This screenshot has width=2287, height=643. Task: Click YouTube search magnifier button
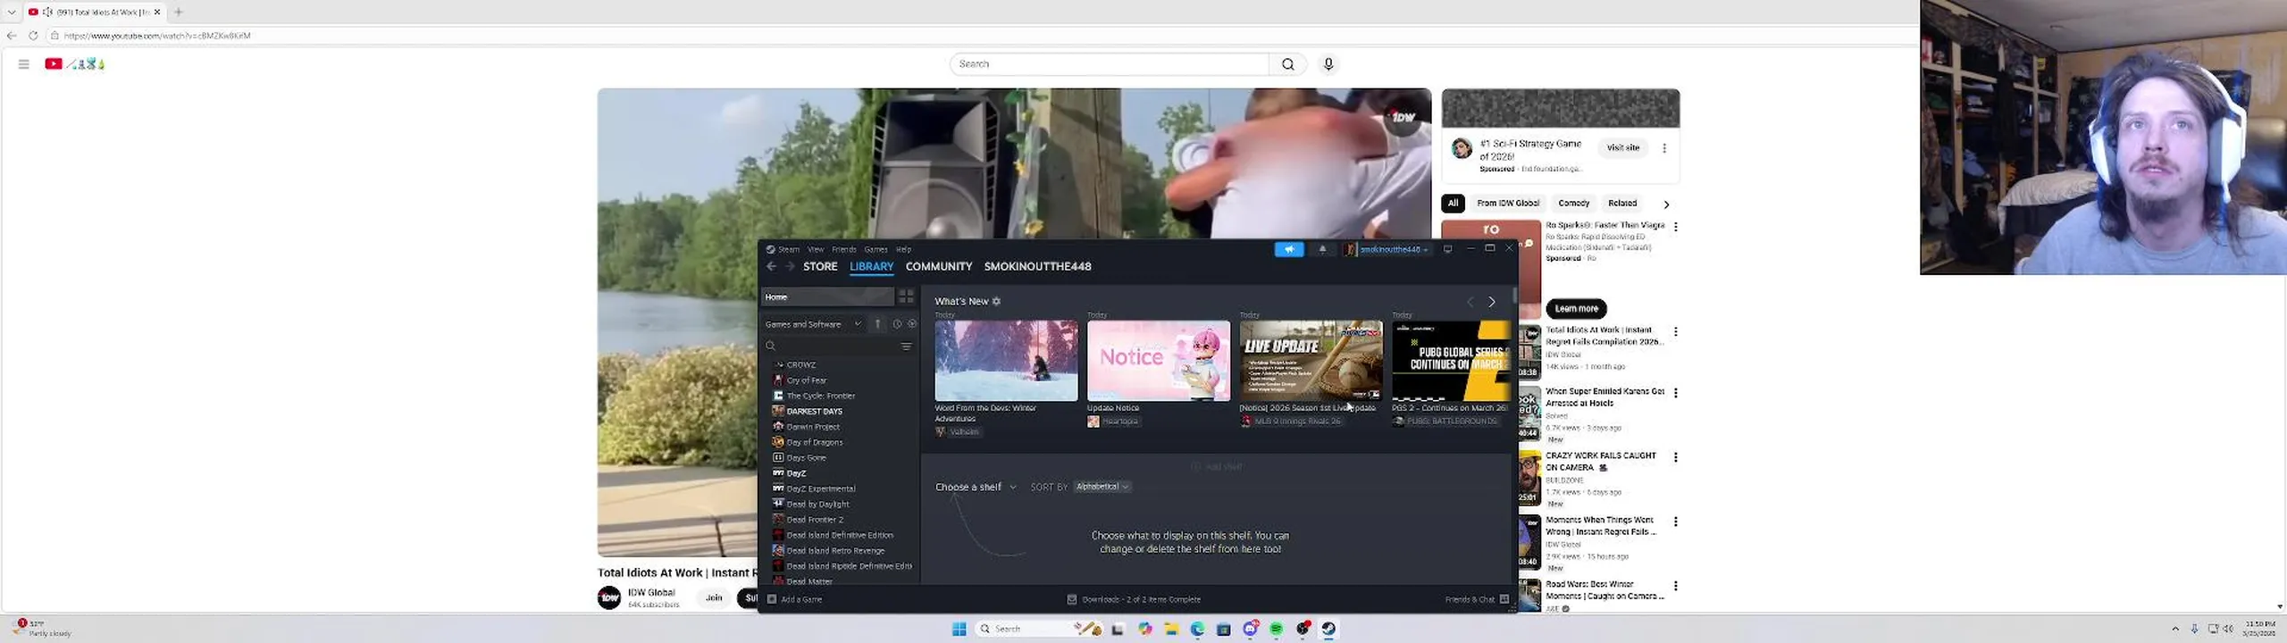[x=1287, y=64]
